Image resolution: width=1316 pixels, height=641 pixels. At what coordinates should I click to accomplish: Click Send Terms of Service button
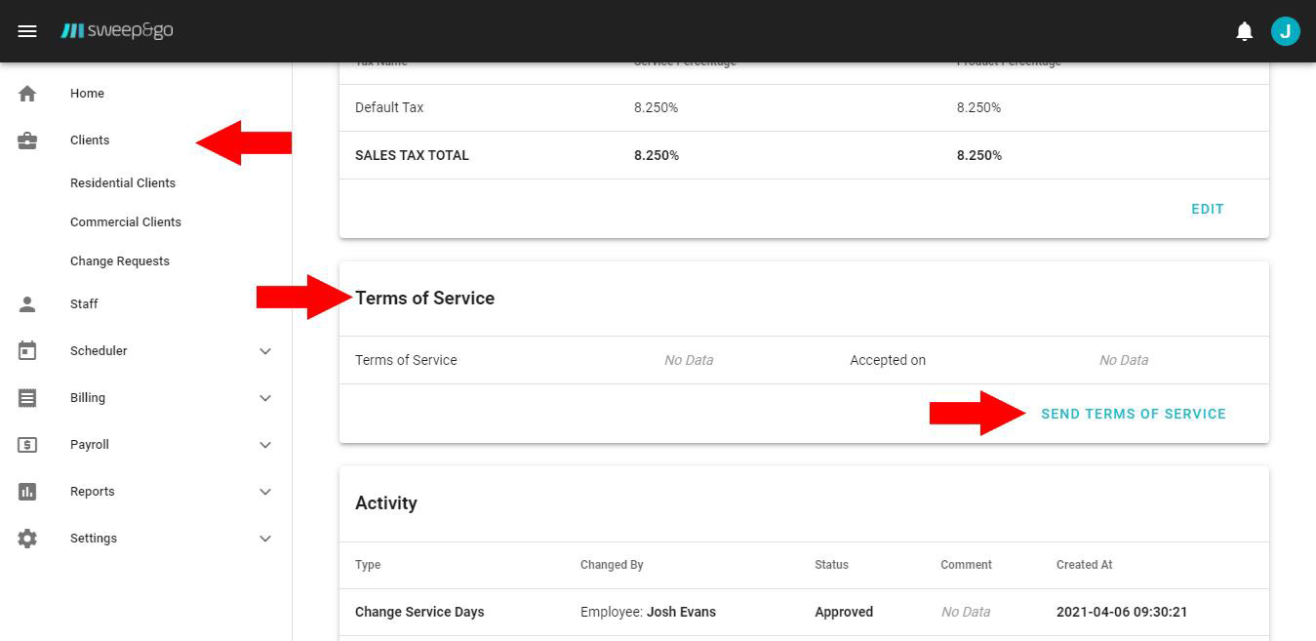[x=1133, y=414]
